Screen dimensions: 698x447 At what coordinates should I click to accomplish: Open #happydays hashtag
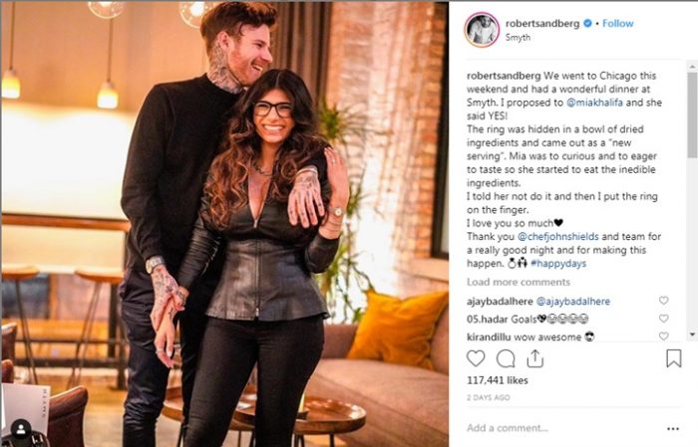point(558,264)
